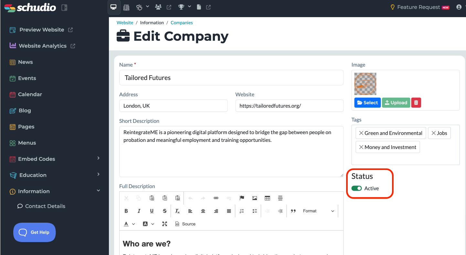Insert a link with the Link icon

tap(216, 198)
